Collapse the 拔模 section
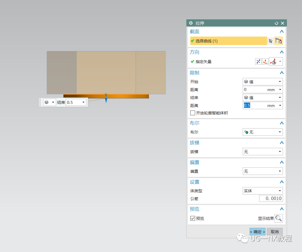The image size is (302, 252). point(282,143)
